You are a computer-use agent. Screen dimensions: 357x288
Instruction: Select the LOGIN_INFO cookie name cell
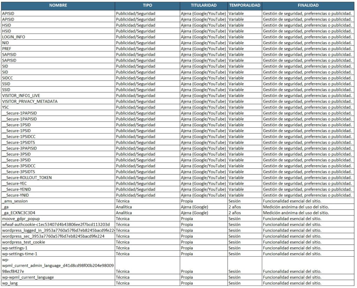coord(58,37)
